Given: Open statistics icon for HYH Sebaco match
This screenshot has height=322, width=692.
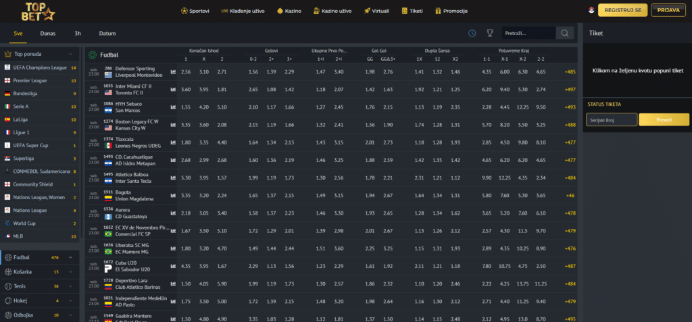Looking at the screenshot, I should coord(173,107).
